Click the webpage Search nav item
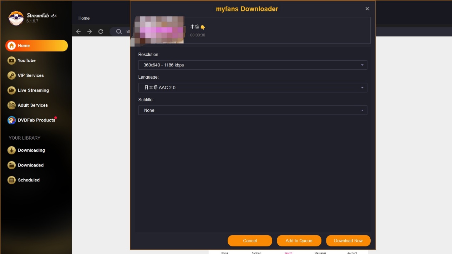 click(288, 253)
